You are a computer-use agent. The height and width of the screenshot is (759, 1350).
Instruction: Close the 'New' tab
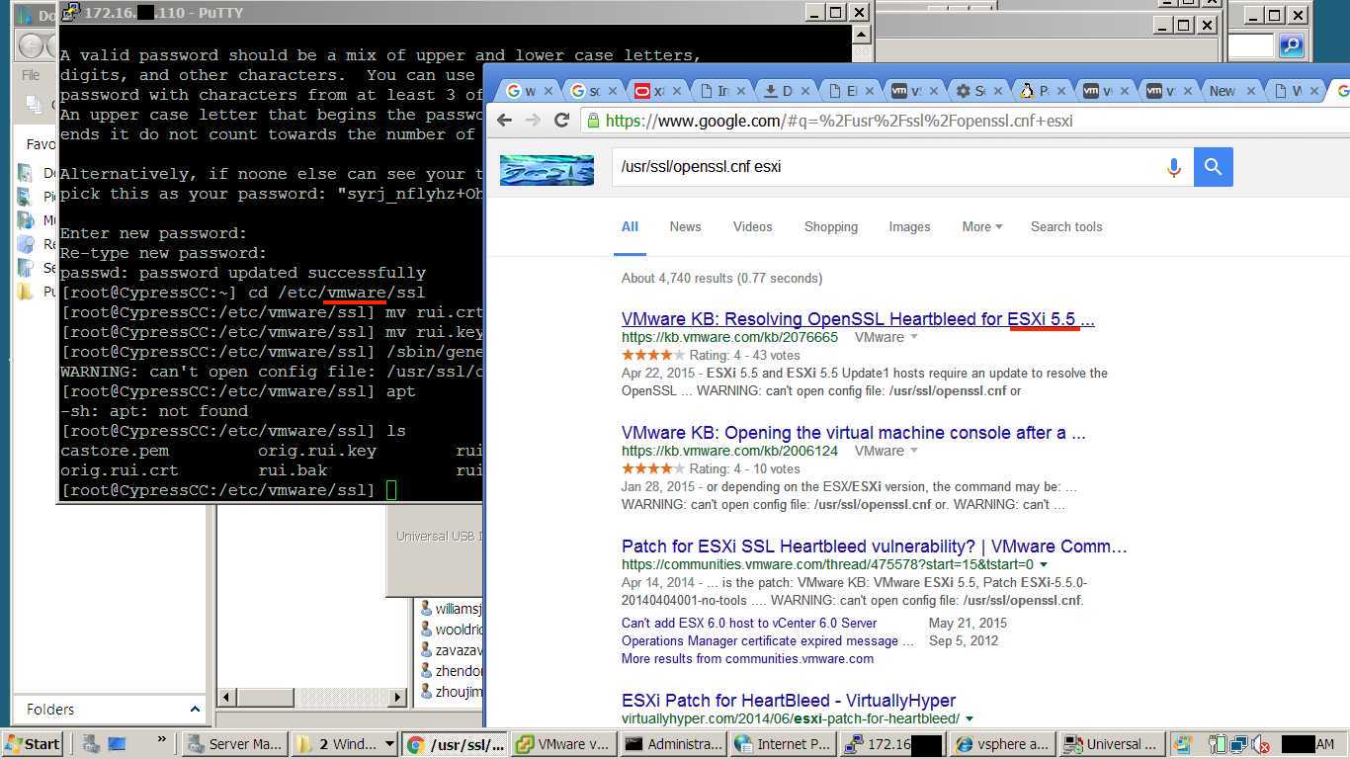point(1252,91)
